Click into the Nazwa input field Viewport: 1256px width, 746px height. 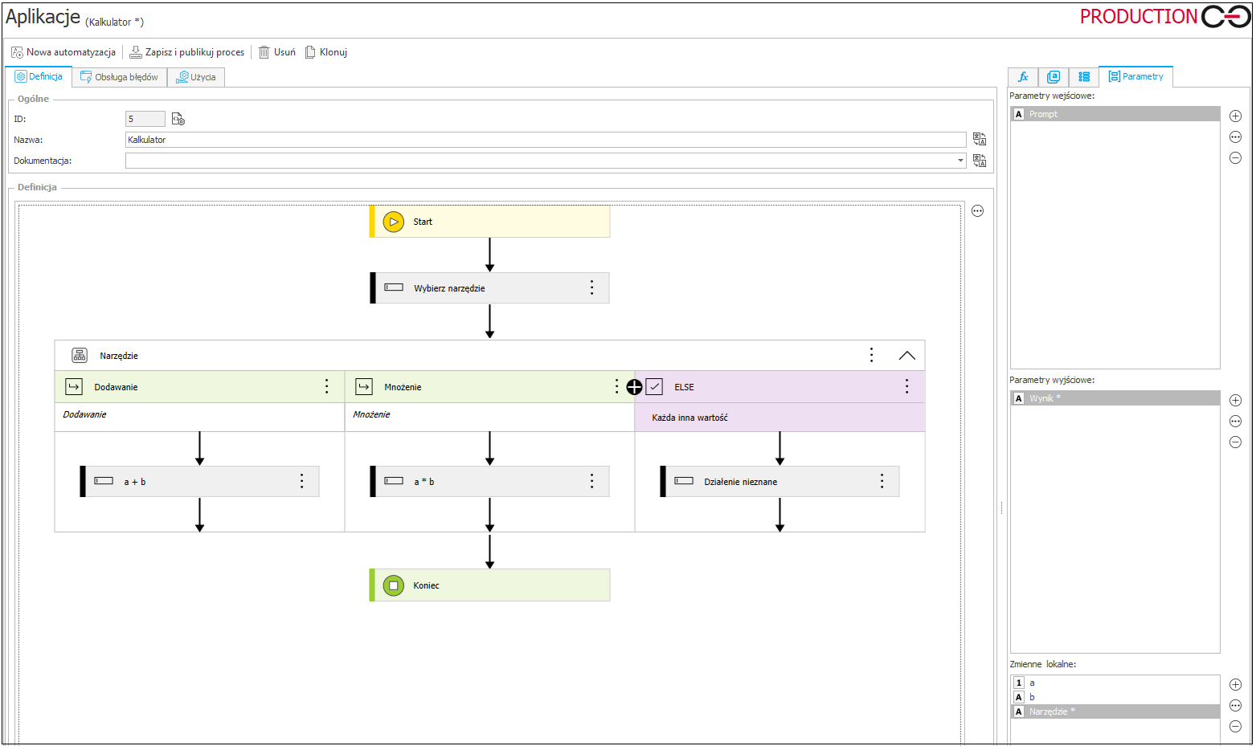pos(545,140)
